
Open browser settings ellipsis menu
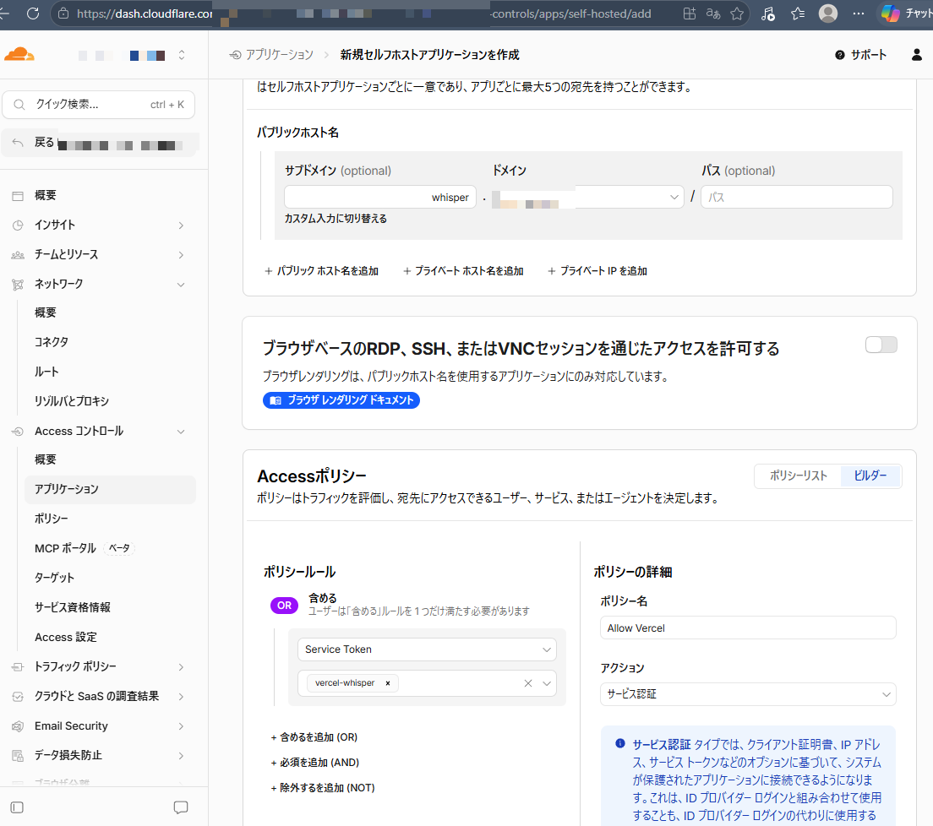click(858, 13)
